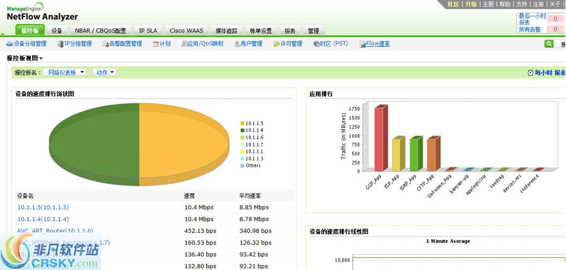
Task: Click the 所有告警 count value 0
Action: pos(555,30)
